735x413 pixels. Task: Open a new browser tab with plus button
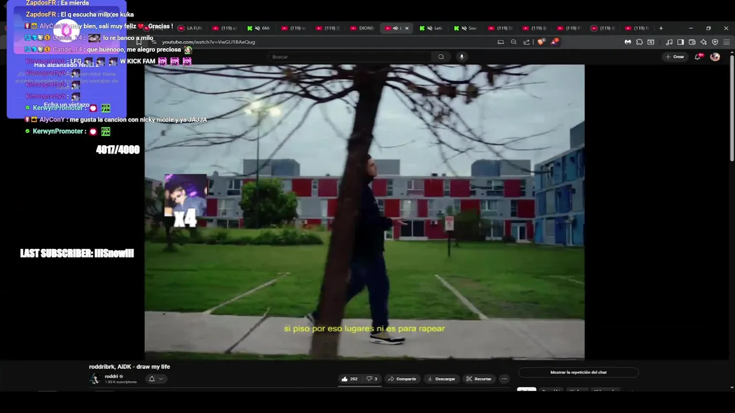click(661, 28)
